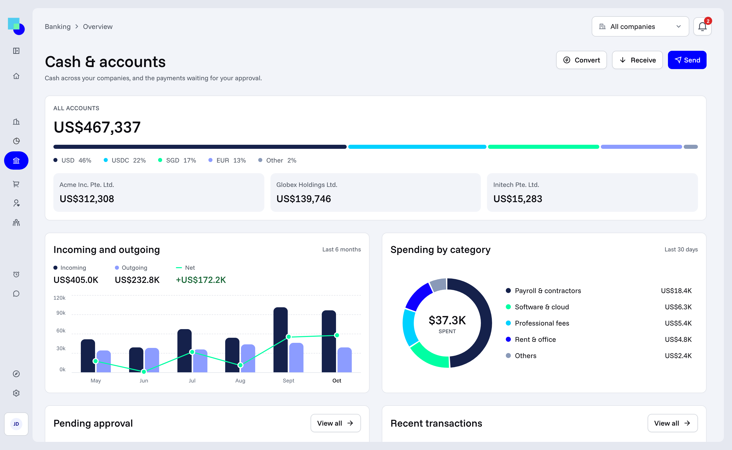Click the Convert button

[x=581, y=60]
